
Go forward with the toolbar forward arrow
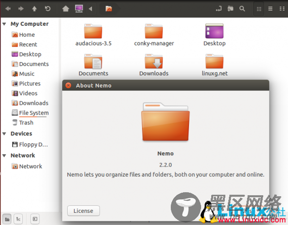[21, 9]
